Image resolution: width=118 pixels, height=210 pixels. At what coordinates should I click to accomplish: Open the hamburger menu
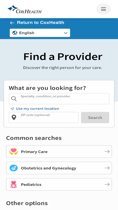104,9
